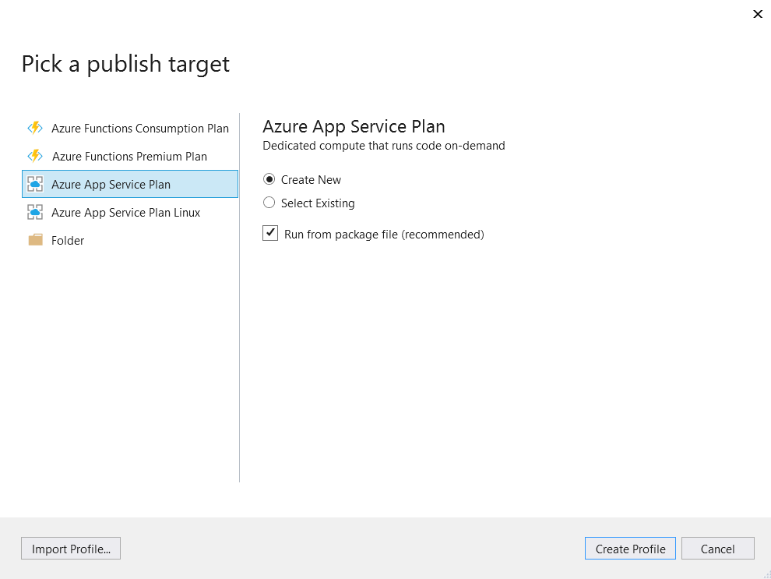Click 'Dedicated compute that runs code on-demand' text
Image resolution: width=771 pixels, height=579 pixels.
pyautogui.click(x=384, y=146)
